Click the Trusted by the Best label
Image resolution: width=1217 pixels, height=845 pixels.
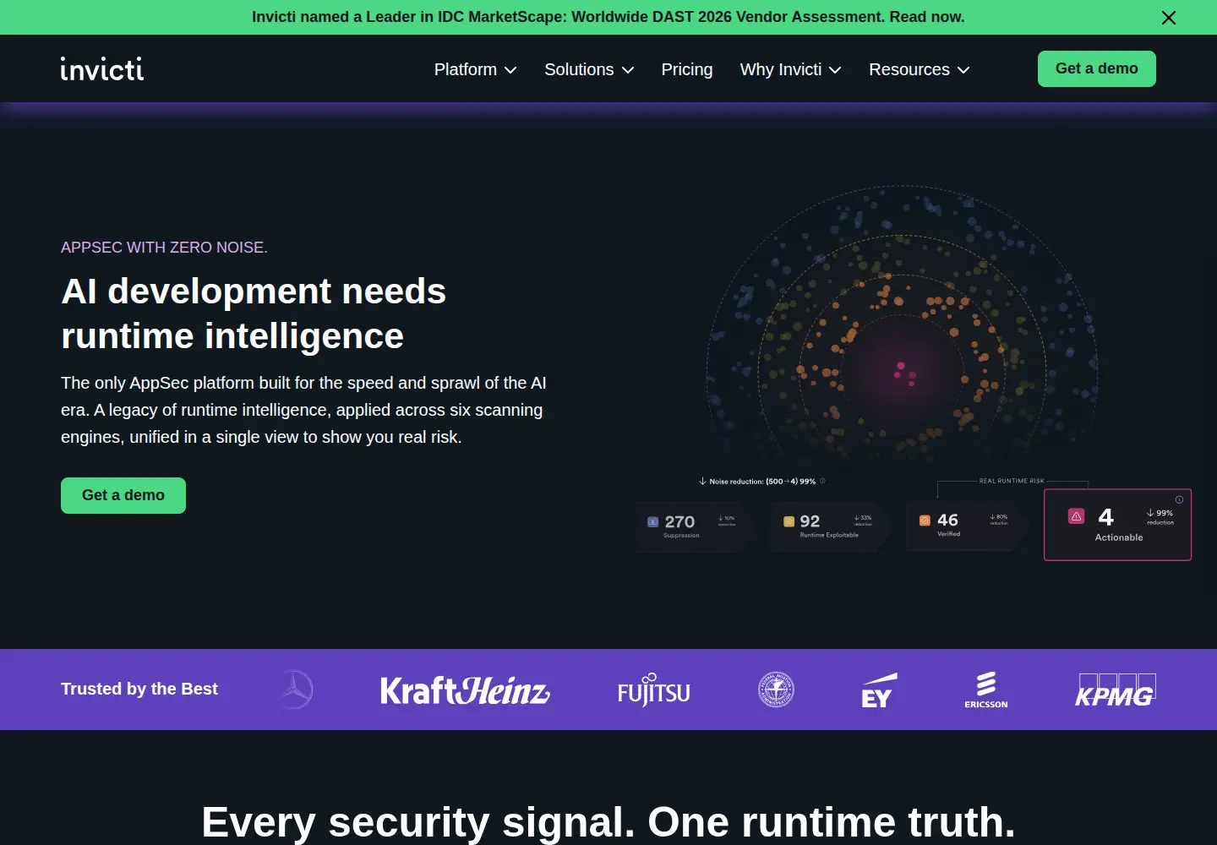139,689
